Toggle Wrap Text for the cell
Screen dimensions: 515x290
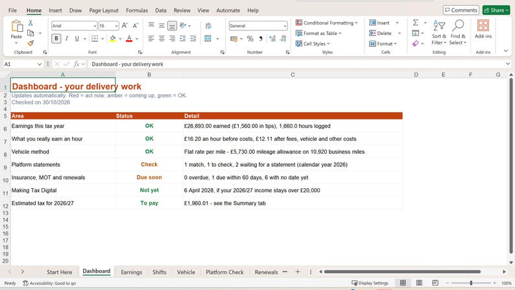[208, 25]
